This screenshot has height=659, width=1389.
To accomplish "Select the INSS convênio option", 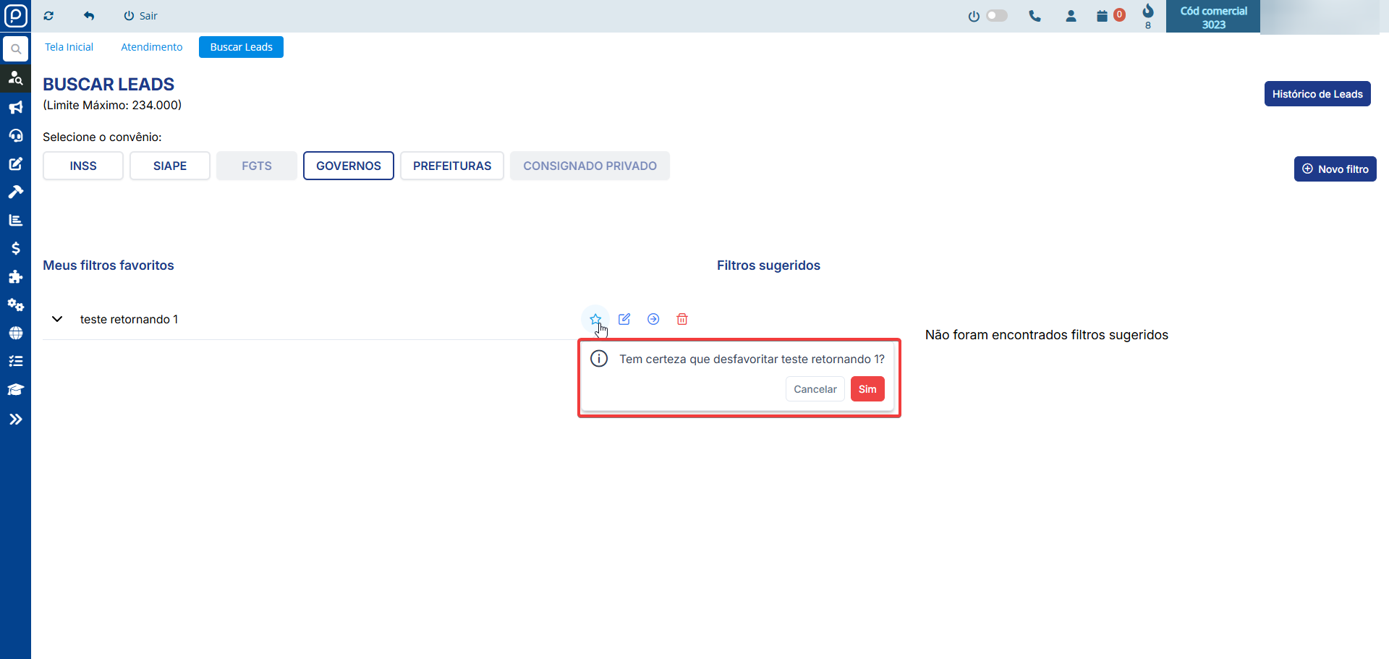I will [83, 166].
